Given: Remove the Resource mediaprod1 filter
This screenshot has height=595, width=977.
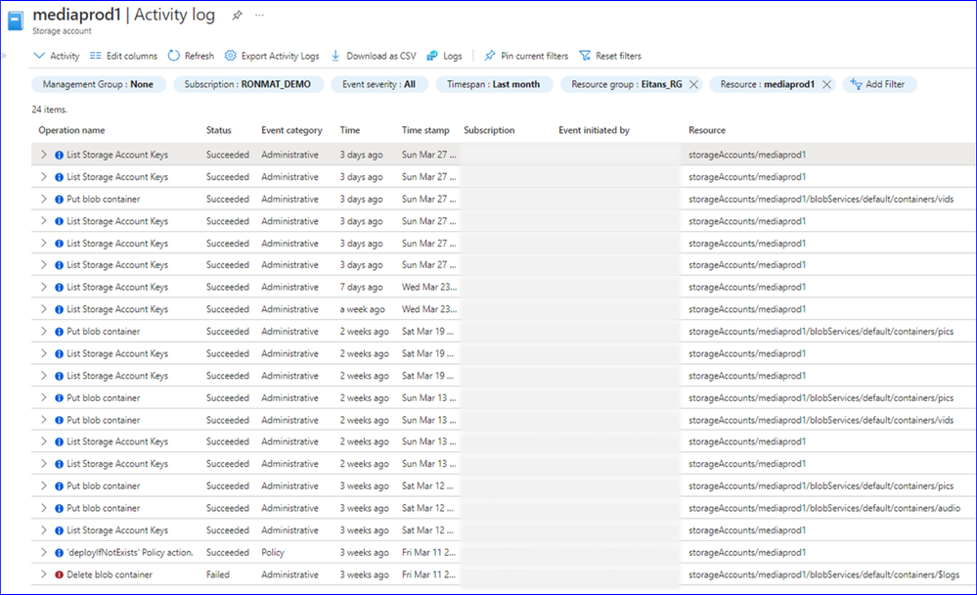Looking at the screenshot, I should click(x=826, y=84).
